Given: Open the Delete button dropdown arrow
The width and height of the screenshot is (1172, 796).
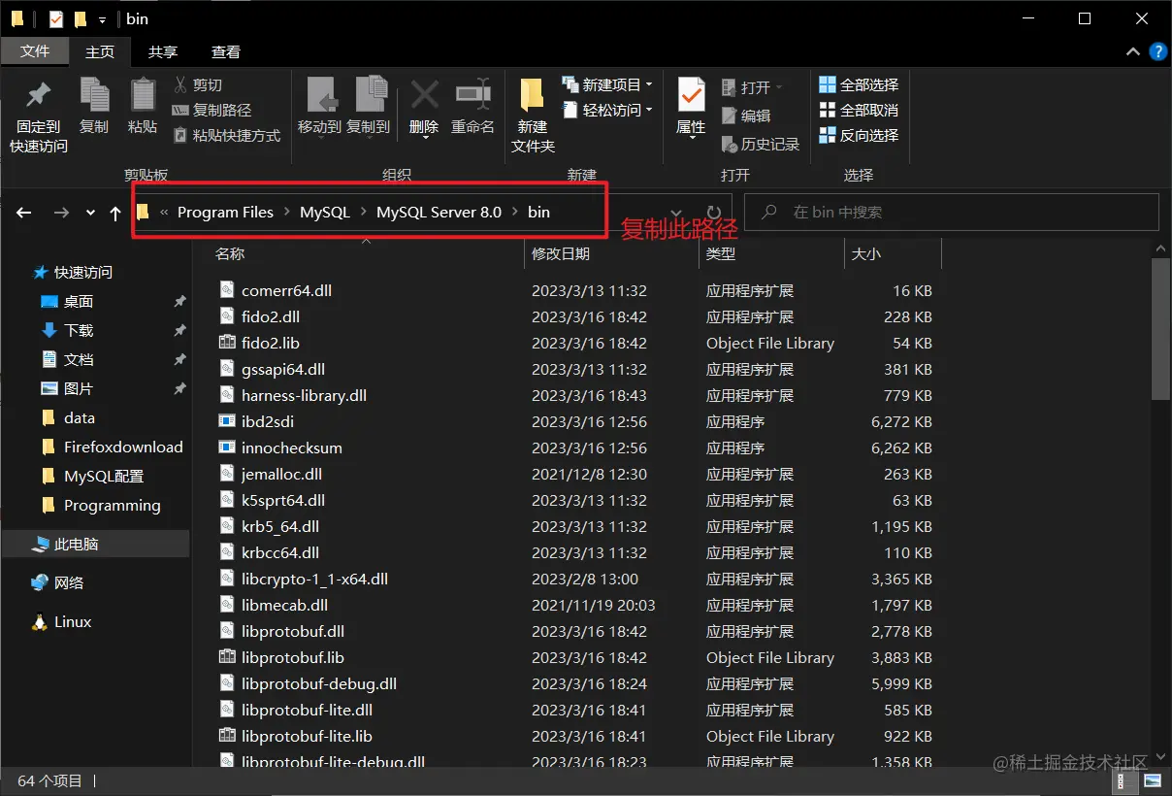Looking at the screenshot, I should click(424, 137).
